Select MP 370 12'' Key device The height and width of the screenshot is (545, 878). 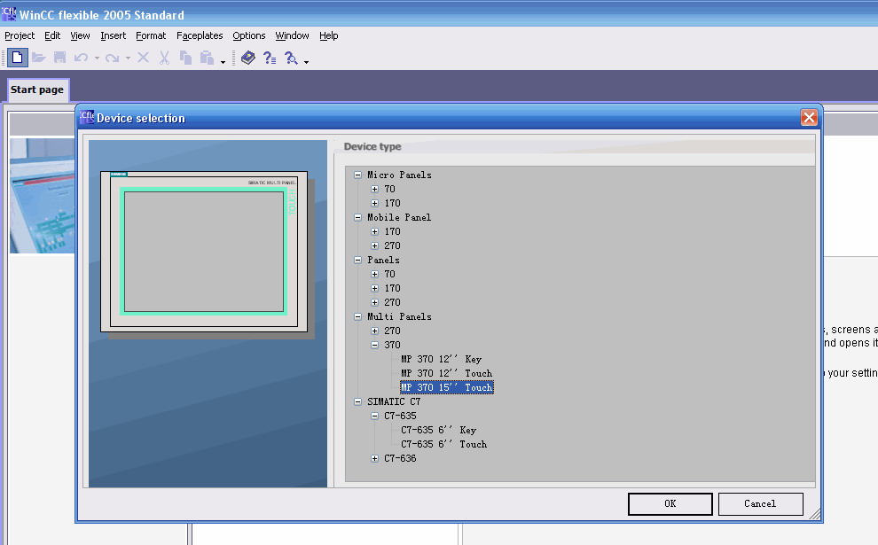[442, 359]
